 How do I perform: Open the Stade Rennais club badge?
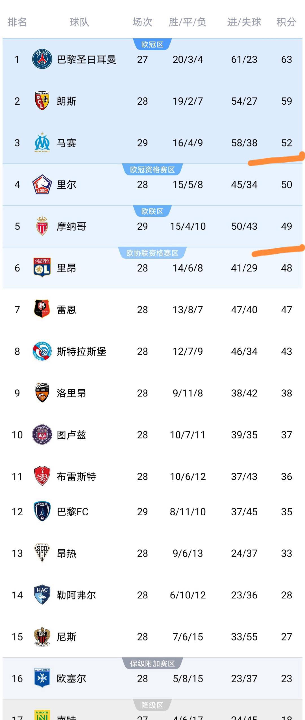(x=42, y=309)
